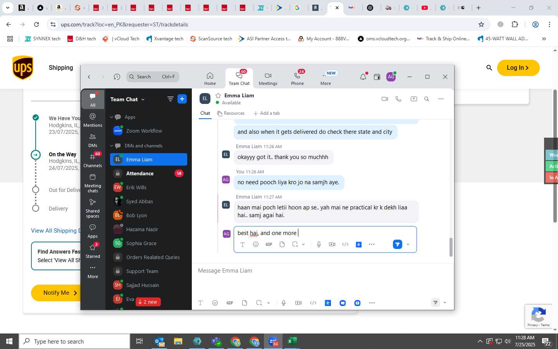This screenshot has height=349, width=558.
Task: Toggle text formatting in reply box
Action: (243, 244)
